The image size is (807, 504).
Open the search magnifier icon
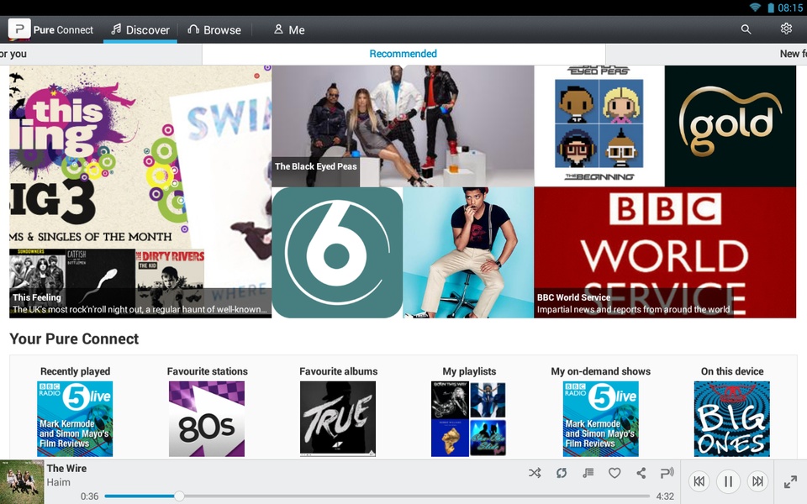coord(746,29)
